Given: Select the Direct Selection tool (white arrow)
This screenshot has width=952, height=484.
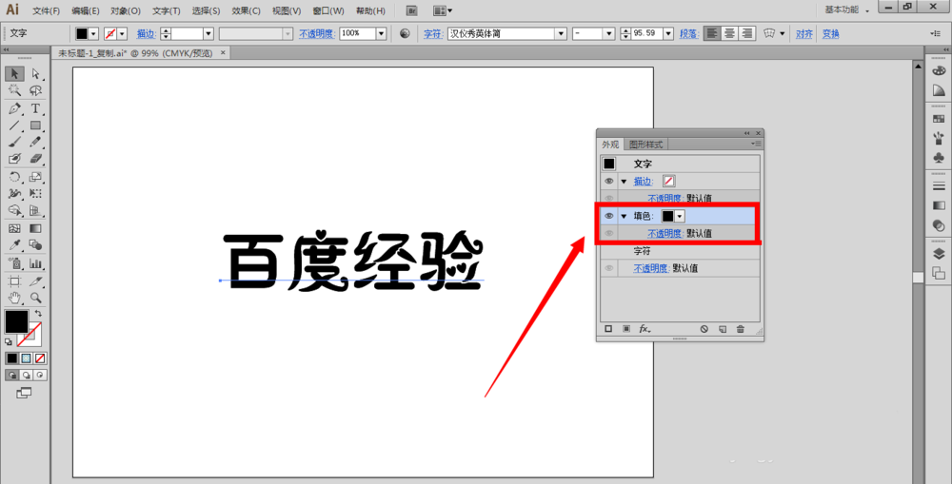Looking at the screenshot, I should (36, 73).
